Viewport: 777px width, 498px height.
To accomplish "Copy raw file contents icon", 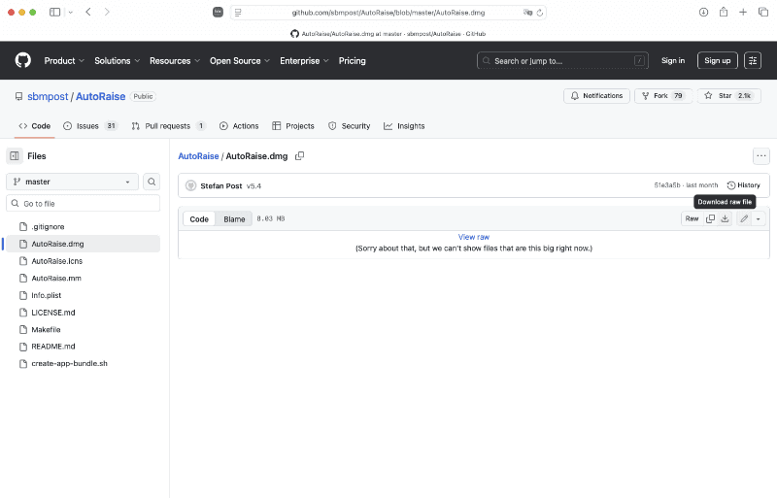I will 711,218.
